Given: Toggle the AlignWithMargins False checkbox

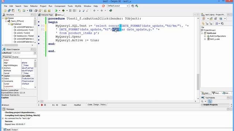Looking at the screenshot, I should (x=23, y=65).
